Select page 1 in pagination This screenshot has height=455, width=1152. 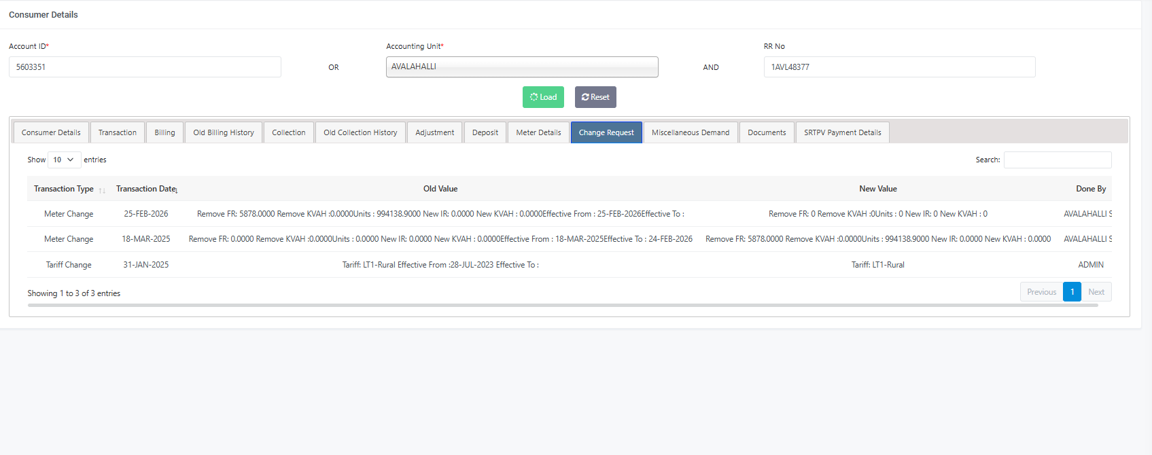pos(1072,292)
